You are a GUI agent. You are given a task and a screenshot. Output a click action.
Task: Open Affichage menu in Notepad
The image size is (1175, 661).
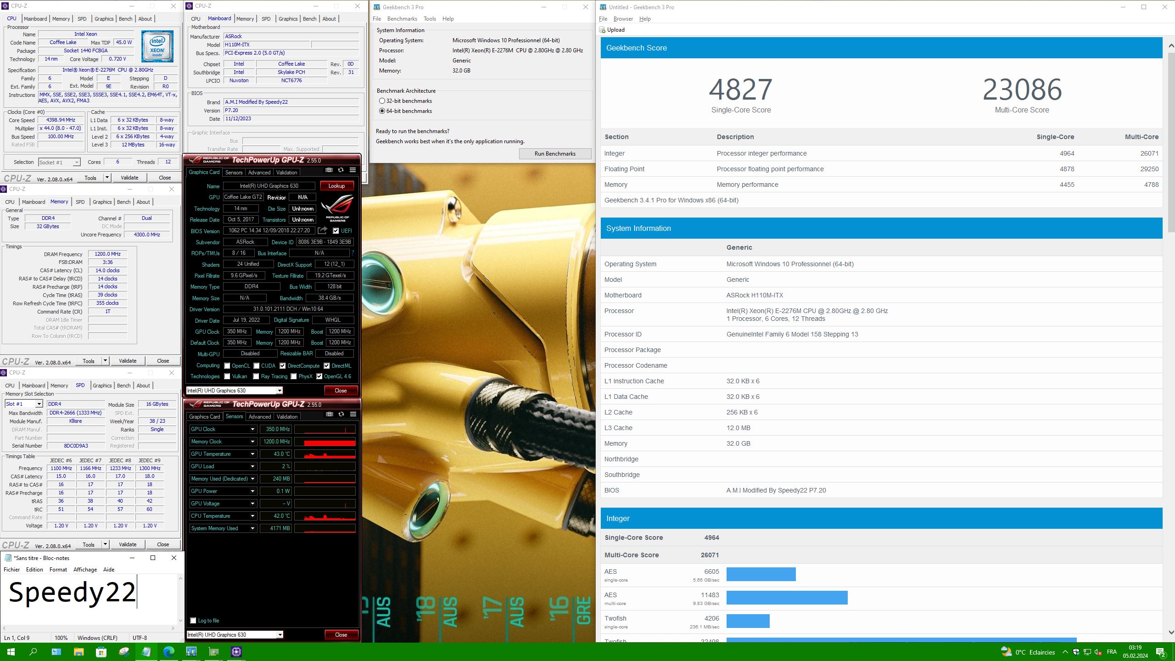pos(85,570)
